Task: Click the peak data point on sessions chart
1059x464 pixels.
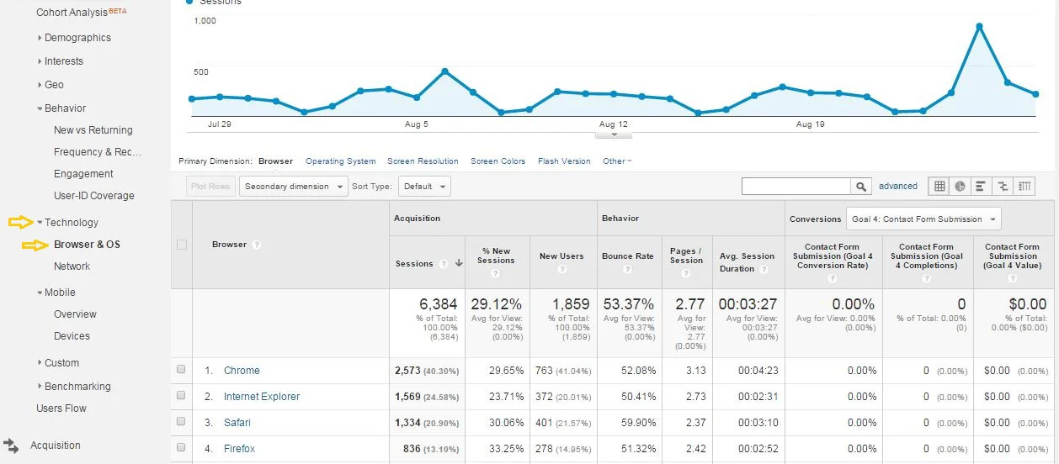Action: click(980, 27)
